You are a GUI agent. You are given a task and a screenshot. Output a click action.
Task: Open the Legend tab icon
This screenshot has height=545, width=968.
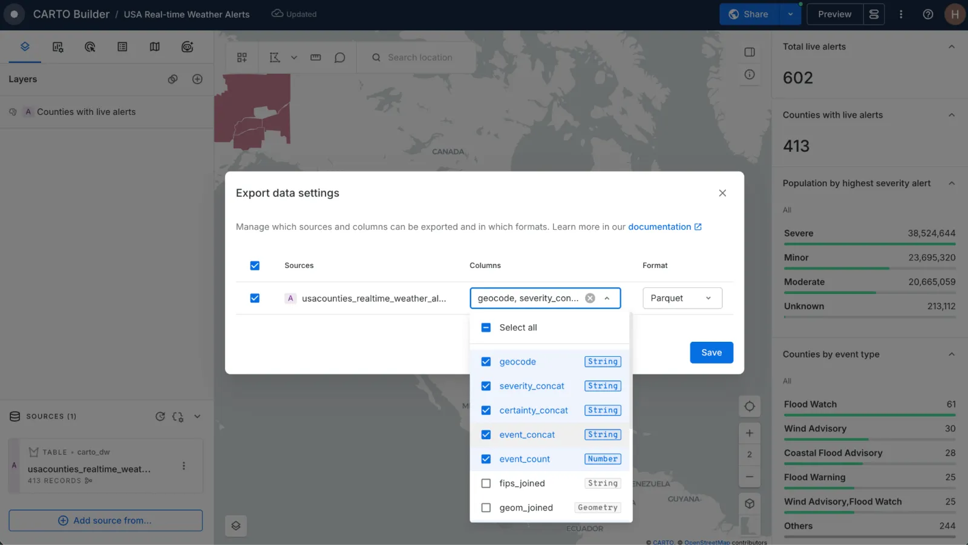[122, 47]
